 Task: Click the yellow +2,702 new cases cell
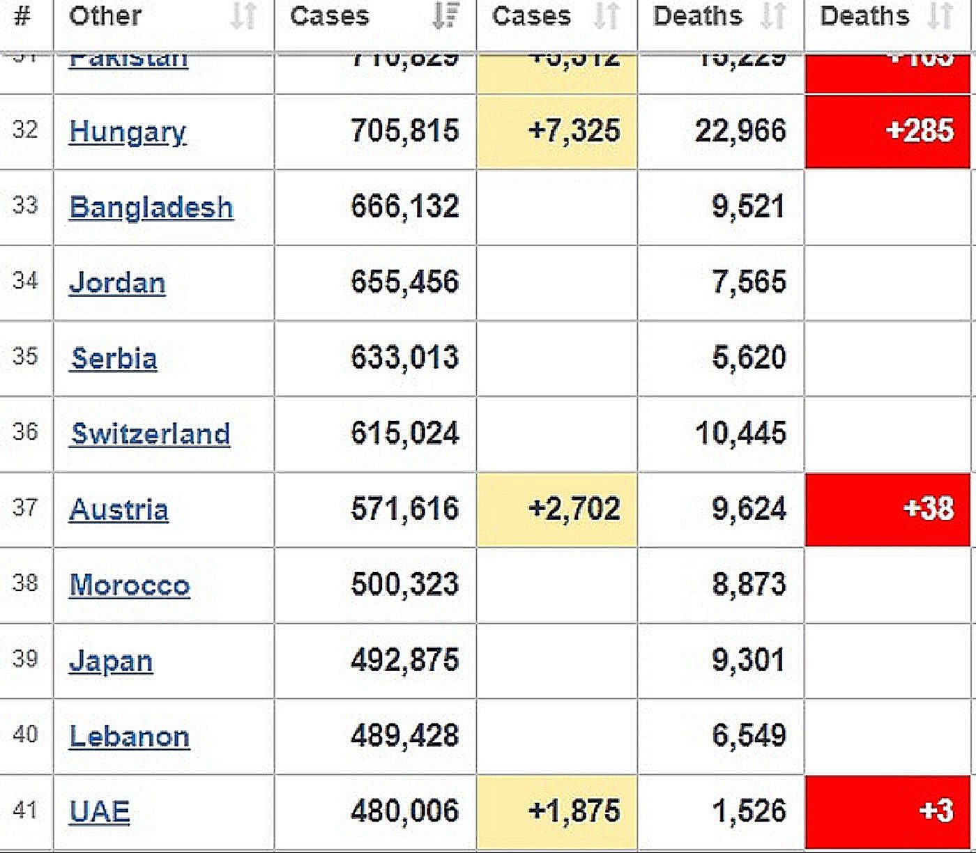[x=557, y=509]
